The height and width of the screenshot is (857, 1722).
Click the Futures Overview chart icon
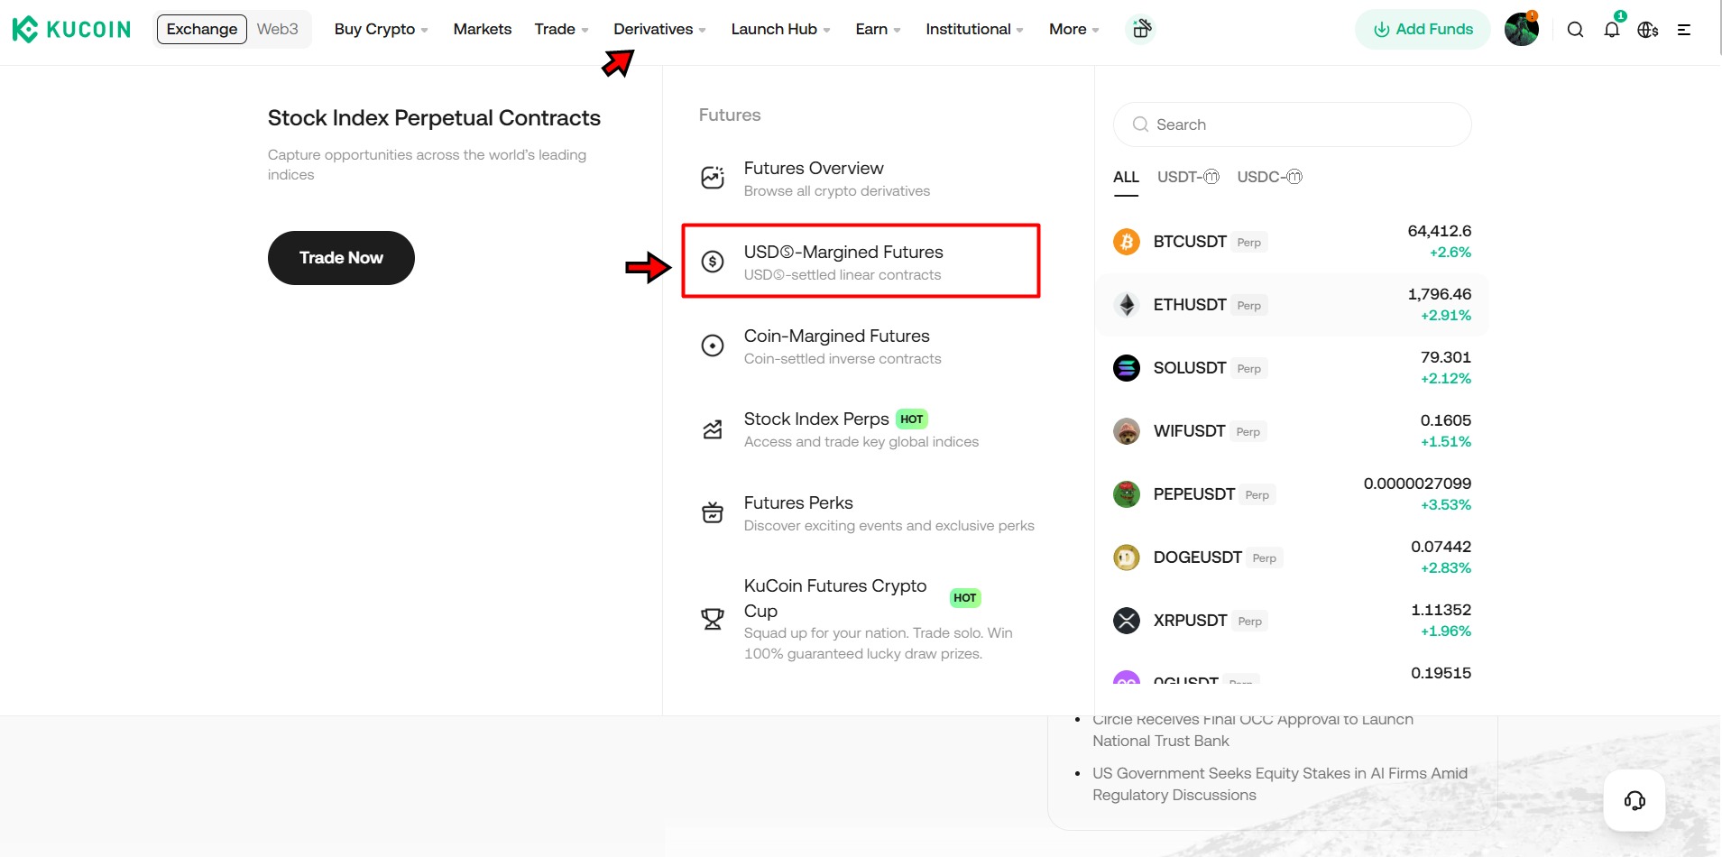713,178
